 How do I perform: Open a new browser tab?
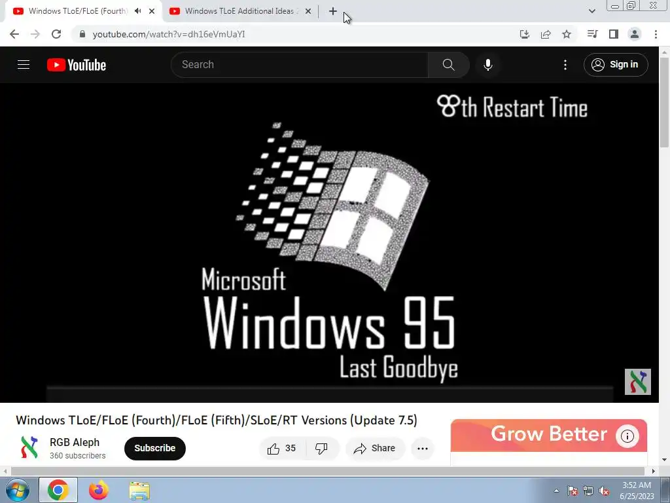(x=333, y=12)
